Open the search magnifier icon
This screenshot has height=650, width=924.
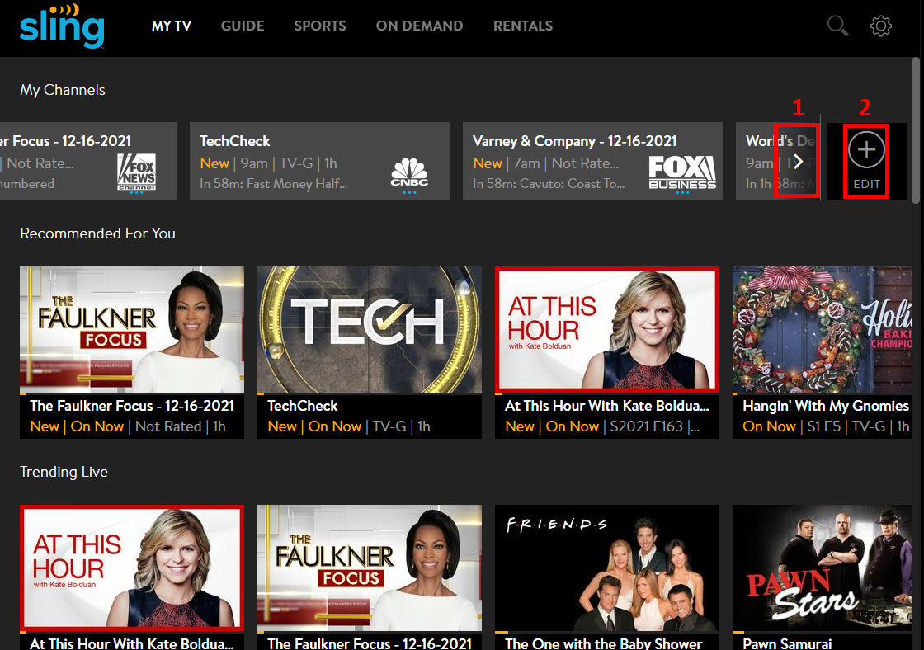coord(837,26)
